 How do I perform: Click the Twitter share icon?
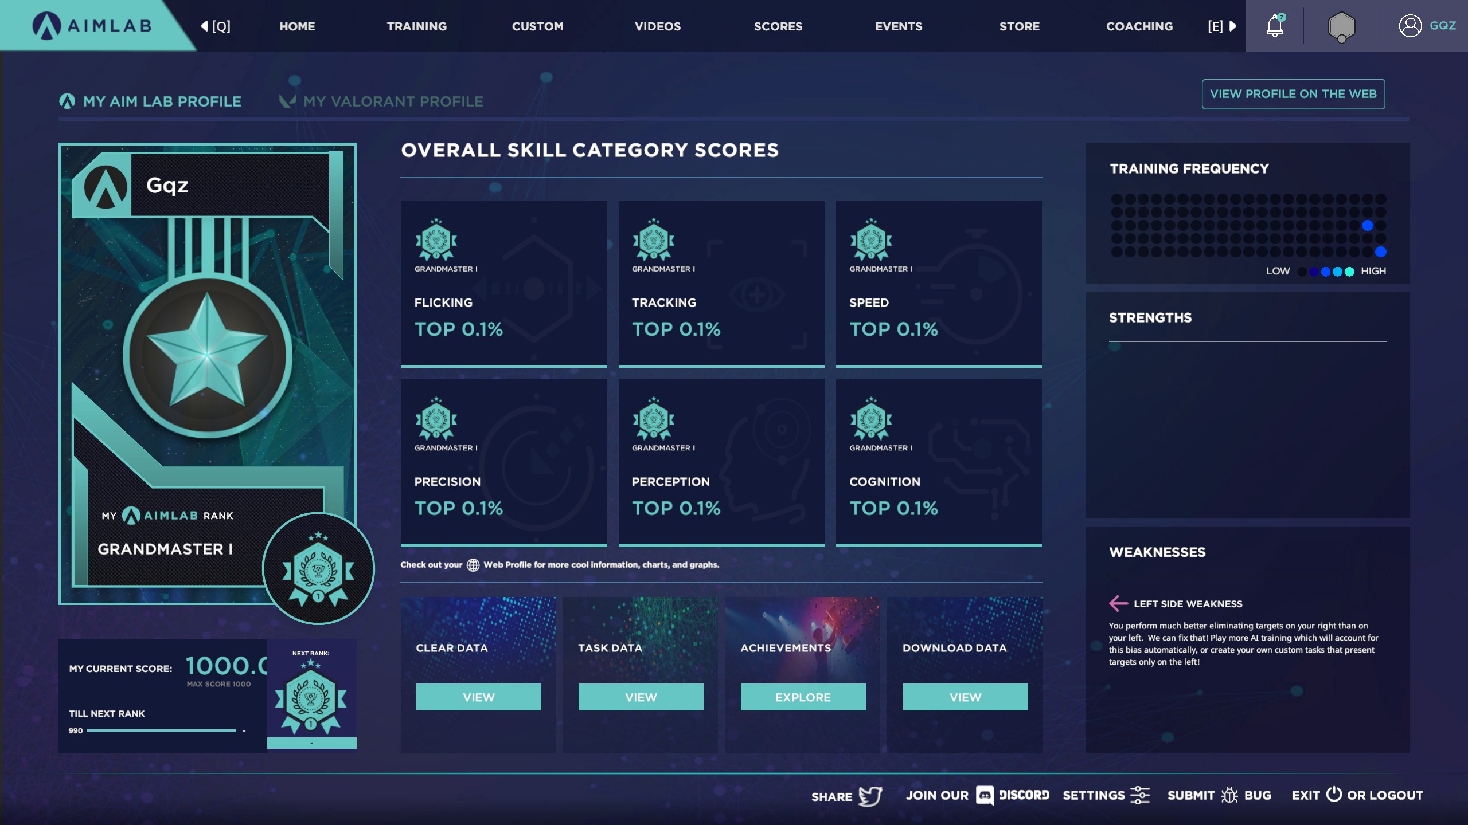point(870,796)
